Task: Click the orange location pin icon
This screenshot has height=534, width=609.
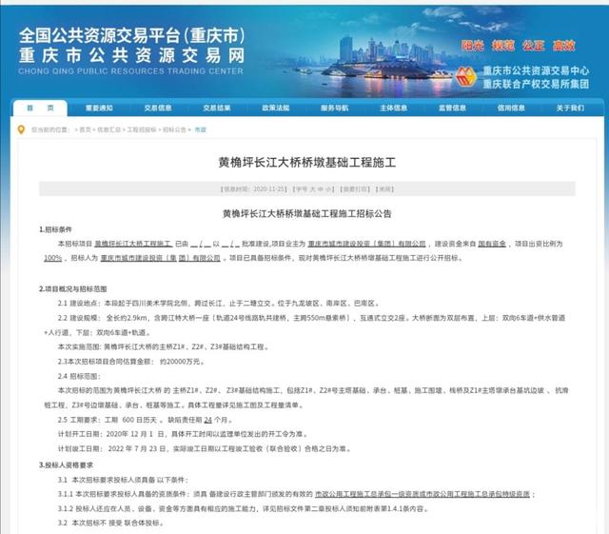Action: pyautogui.click(x=21, y=129)
